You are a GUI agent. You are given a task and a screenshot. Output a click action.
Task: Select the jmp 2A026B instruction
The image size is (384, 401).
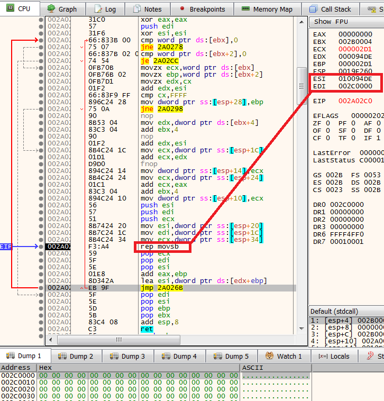[161, 288]
